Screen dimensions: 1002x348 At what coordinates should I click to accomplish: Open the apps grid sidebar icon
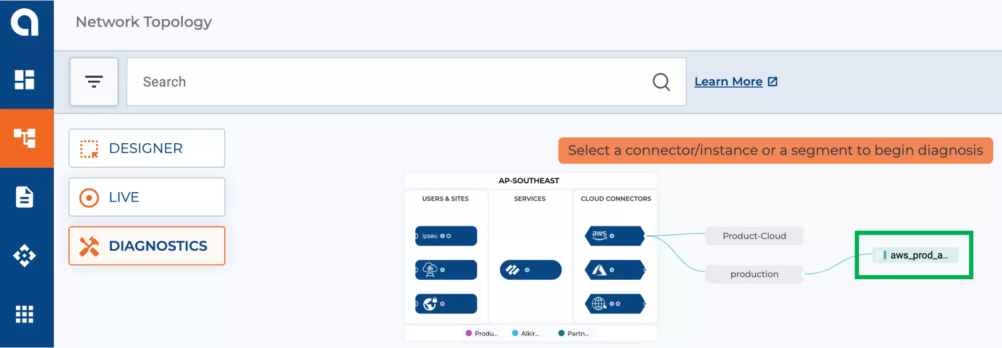tap(25, 314)
